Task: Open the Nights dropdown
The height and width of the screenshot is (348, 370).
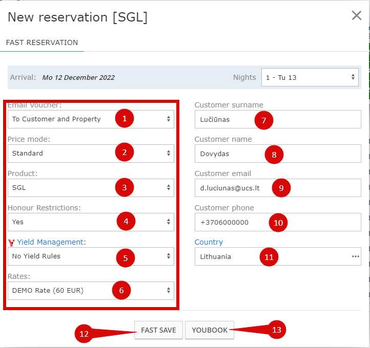Action: [310, 78]
